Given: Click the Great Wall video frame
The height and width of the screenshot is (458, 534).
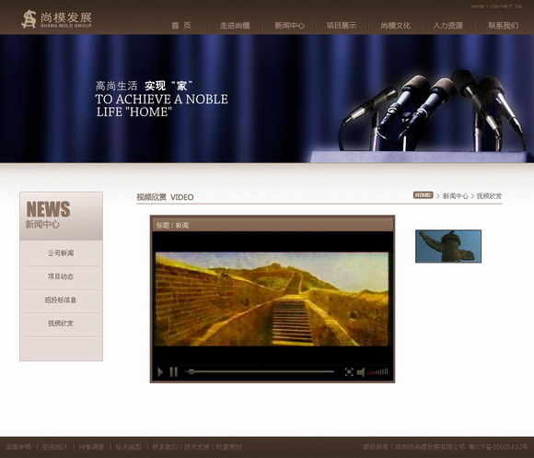Looking at the screenshot, I should click(272, 299).
